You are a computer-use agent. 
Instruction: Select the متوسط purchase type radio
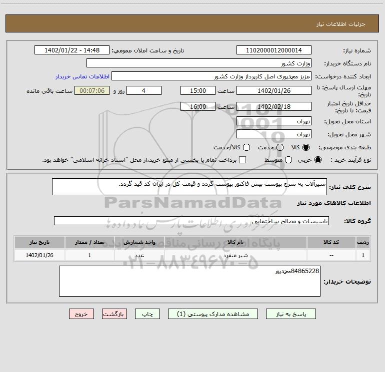[x=288, y=160]
